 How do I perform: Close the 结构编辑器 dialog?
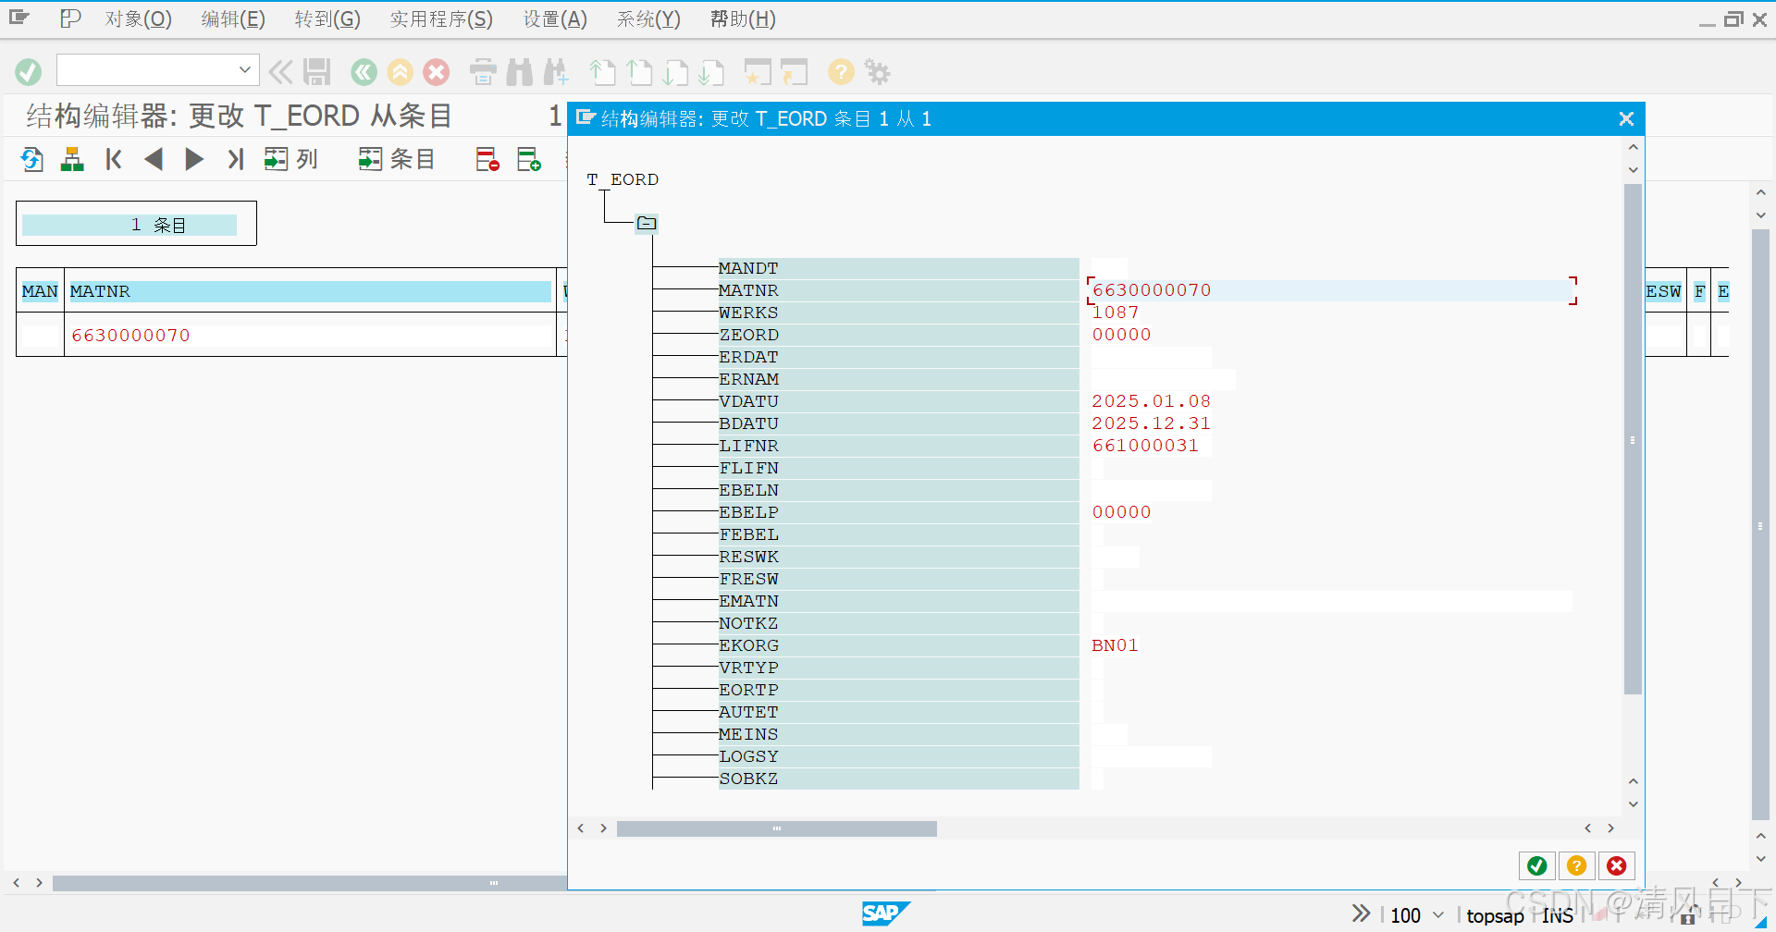(1626, 118)
